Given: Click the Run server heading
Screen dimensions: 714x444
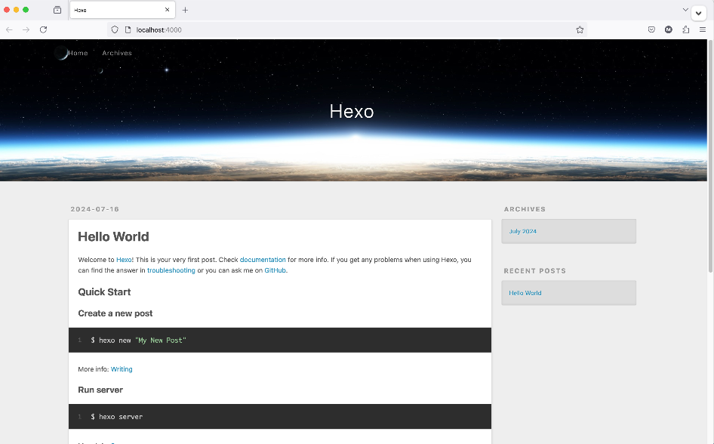Looking at the screenshot, I should tap(100, 390).
